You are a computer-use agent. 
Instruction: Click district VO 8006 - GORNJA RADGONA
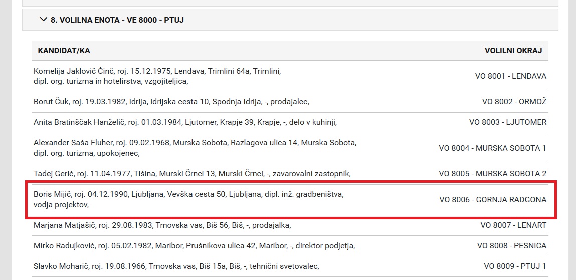click(x=493, y=200)
